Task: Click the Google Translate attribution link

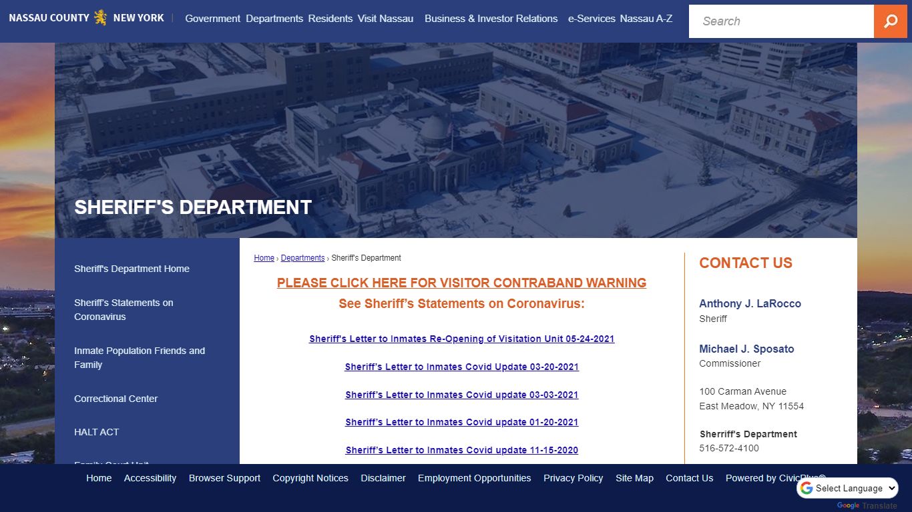Action: [867, 505]
